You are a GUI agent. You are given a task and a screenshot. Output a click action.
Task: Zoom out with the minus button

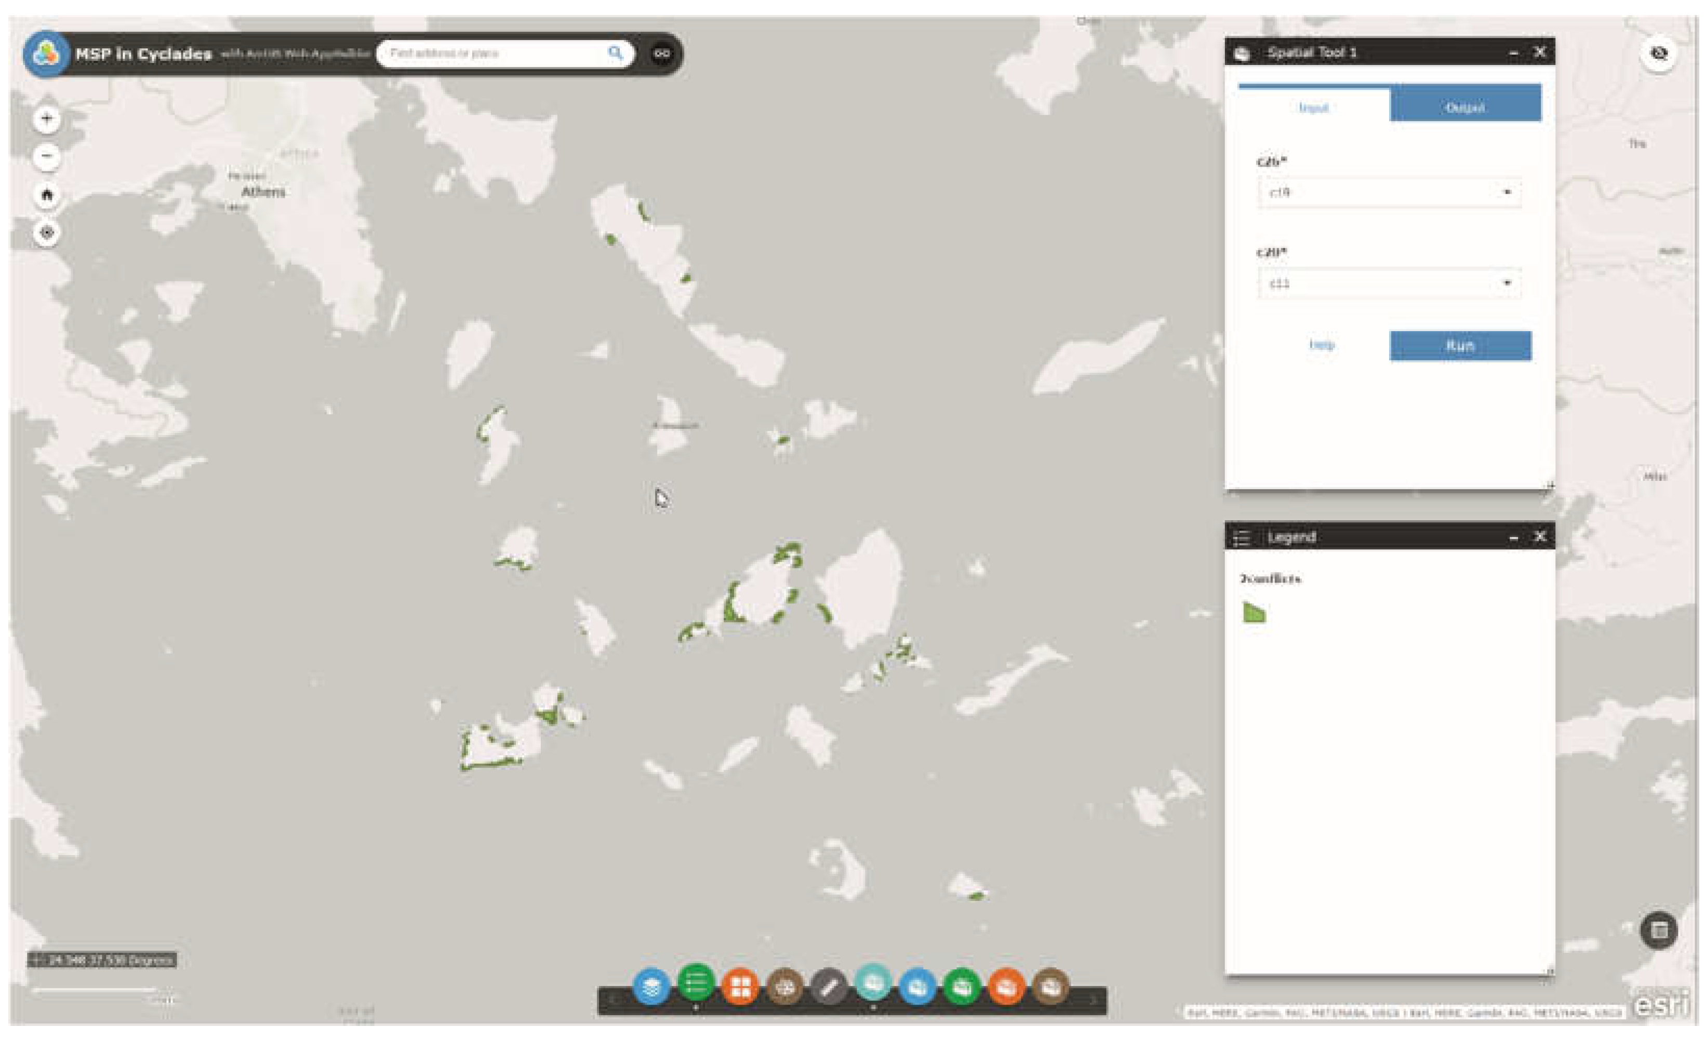[47, 156]
